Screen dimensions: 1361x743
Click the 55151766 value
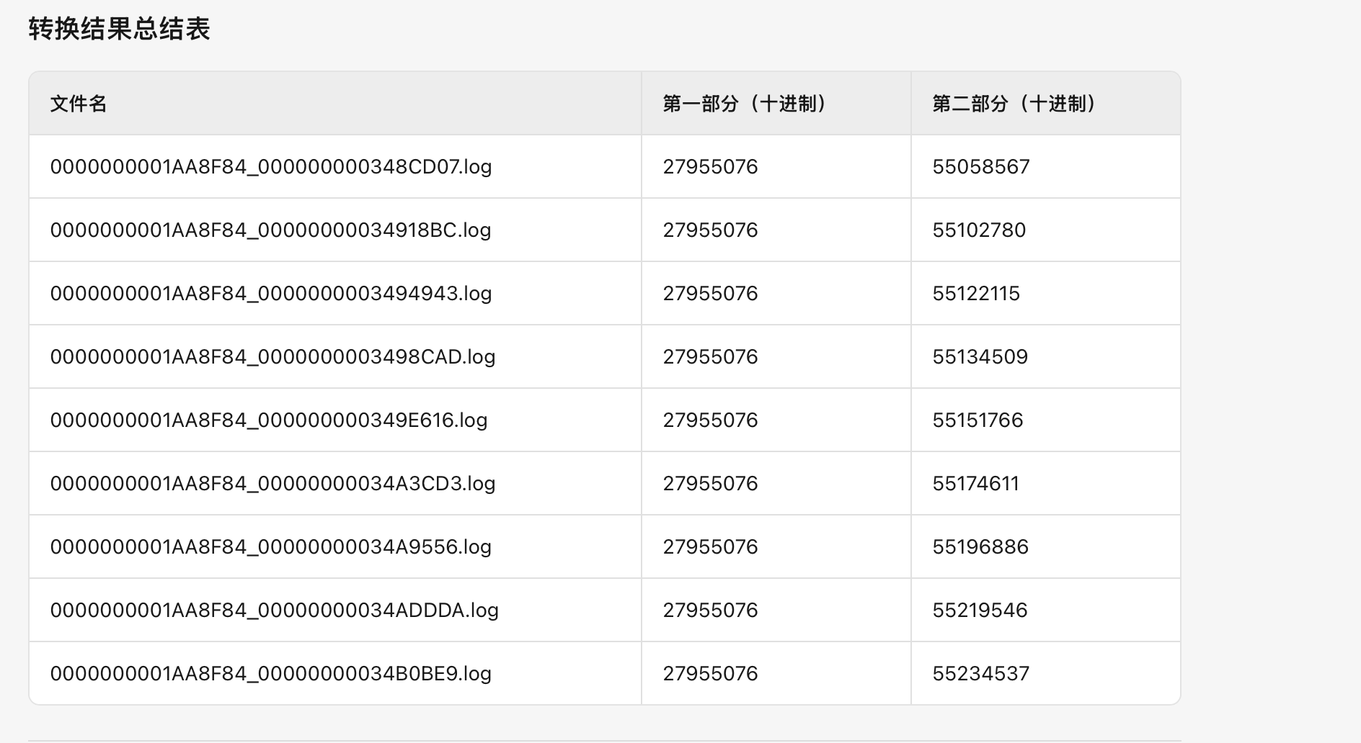coord(977,420)
